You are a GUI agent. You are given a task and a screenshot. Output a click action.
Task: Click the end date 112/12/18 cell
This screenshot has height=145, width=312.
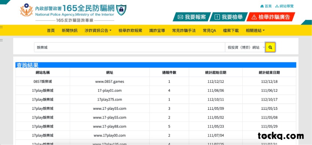269,81
